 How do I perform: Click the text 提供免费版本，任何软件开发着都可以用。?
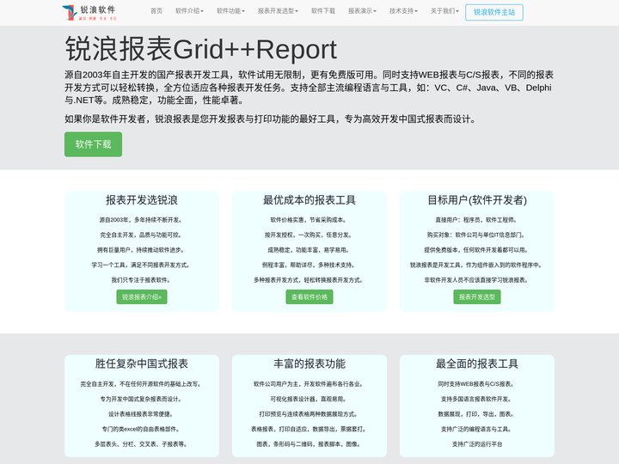[x=477, y=250]
